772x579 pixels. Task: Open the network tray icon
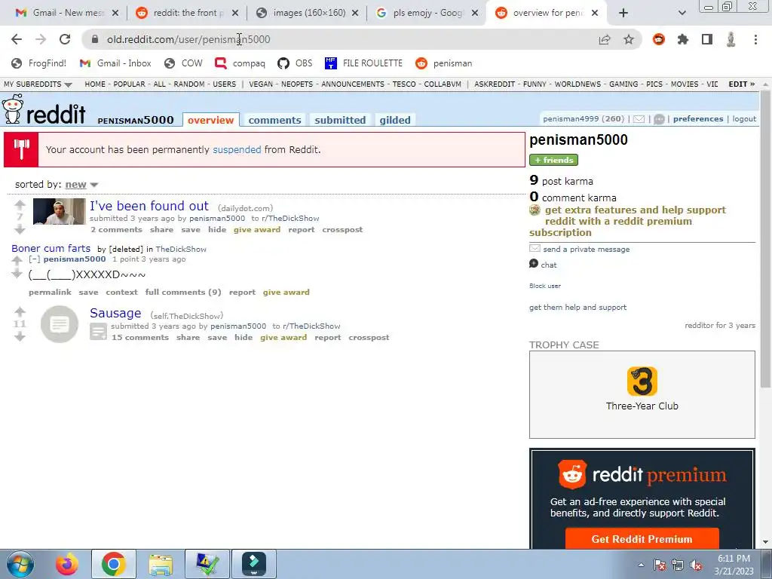678,565
